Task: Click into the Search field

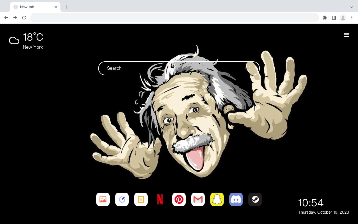Action: pyautogui.click(x=179, y=68)
